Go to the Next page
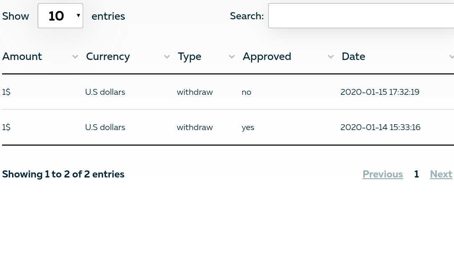Screen dimensions: 454x279 441,174
